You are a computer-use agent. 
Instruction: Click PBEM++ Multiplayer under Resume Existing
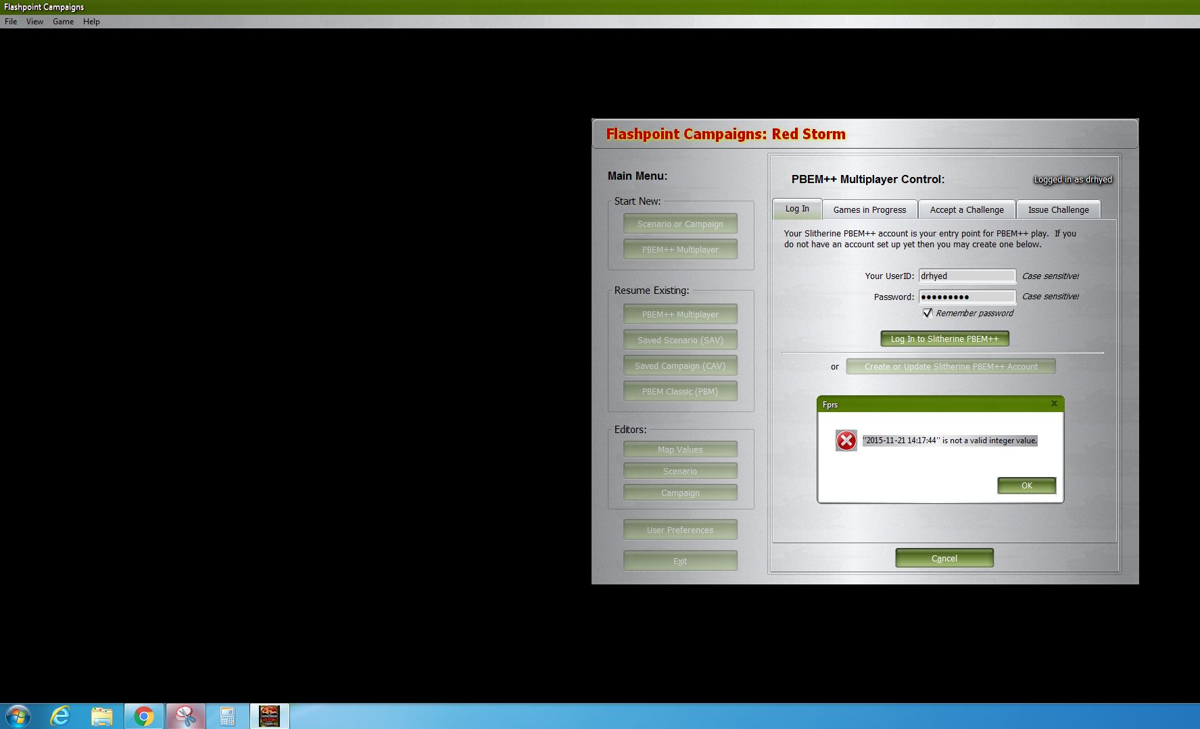[680, 314]
